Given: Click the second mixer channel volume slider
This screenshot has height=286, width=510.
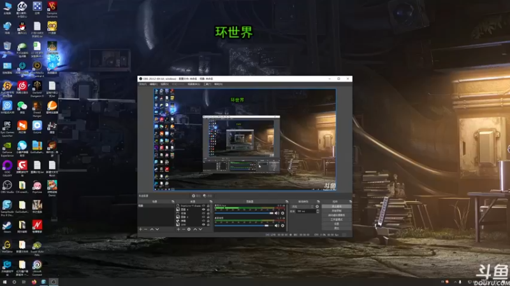Looking at the screenshot, I should 244,226.
